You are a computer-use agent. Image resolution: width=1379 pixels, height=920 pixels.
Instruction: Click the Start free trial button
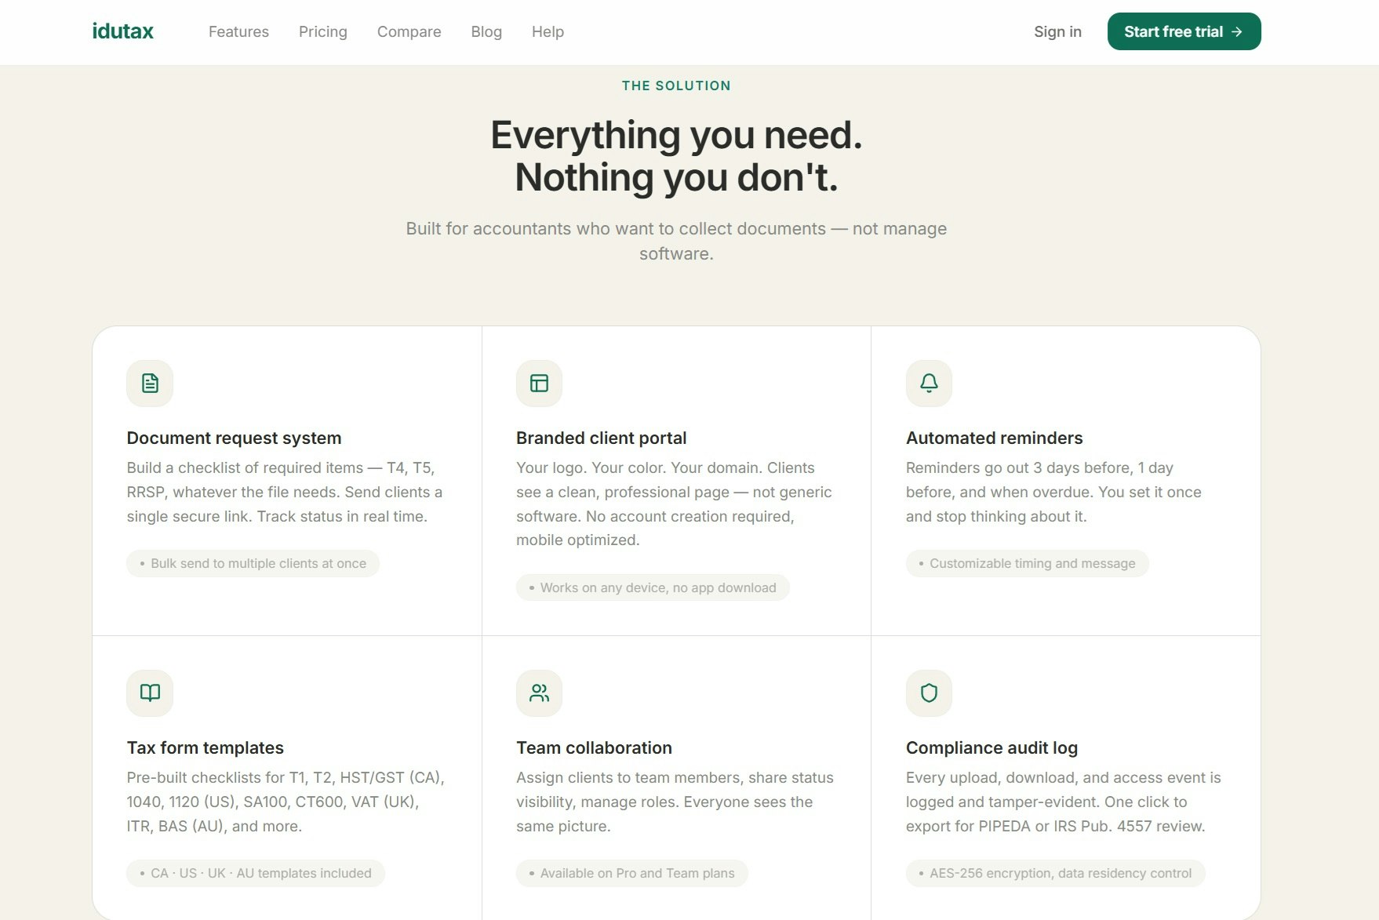(1184, 31)
